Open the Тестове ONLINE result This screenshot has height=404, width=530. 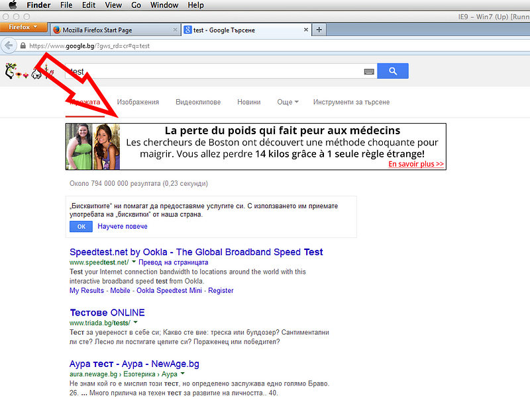point(107,313)
